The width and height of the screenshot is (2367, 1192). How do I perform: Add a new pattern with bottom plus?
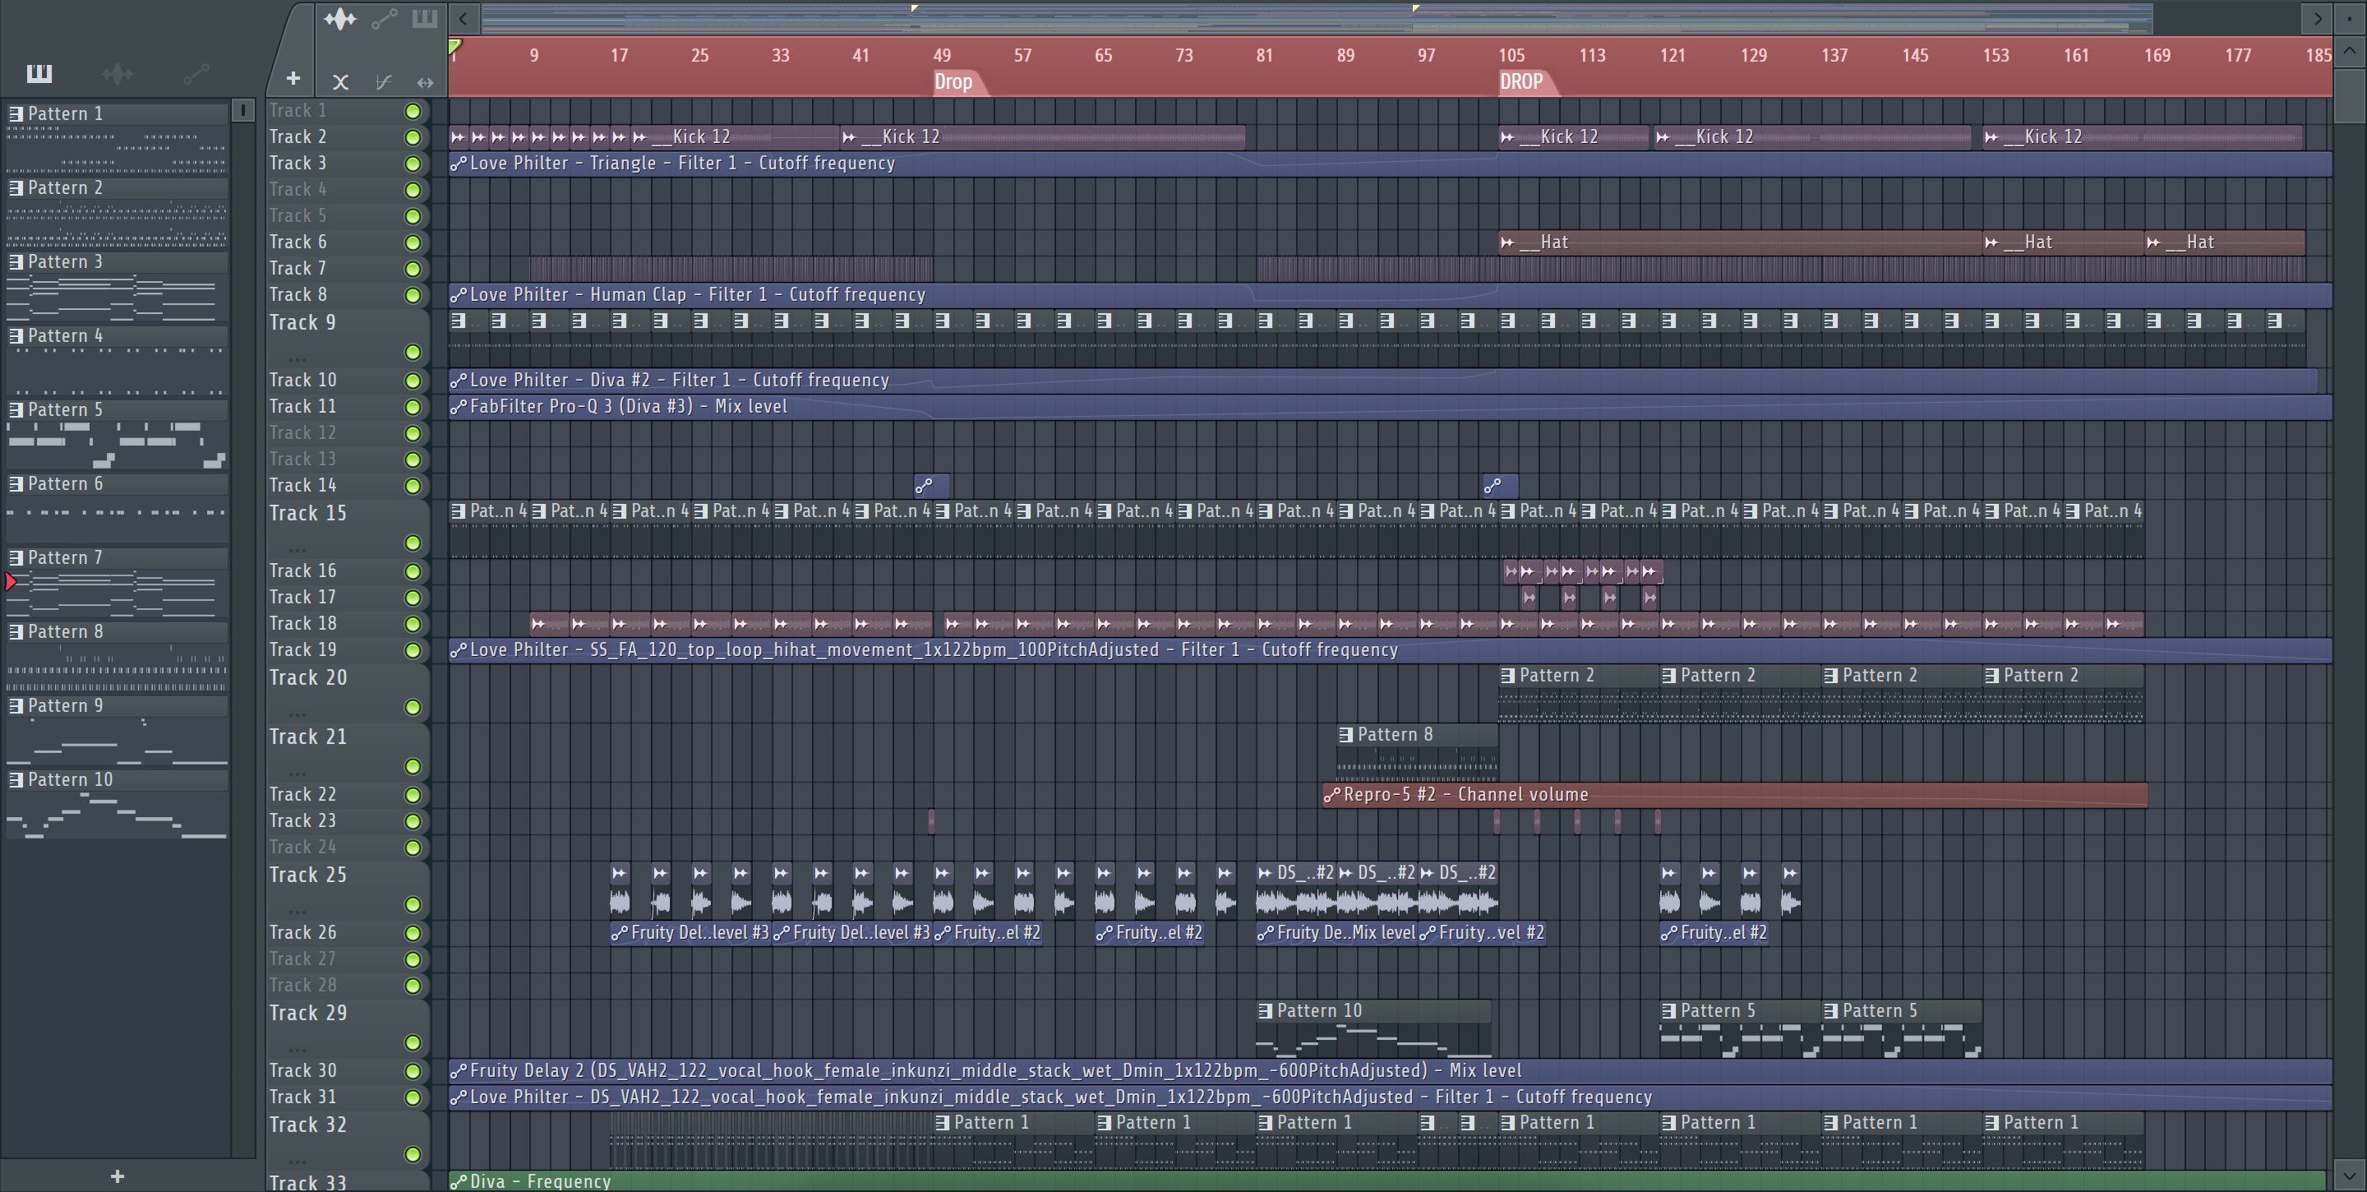(117, 1176)
